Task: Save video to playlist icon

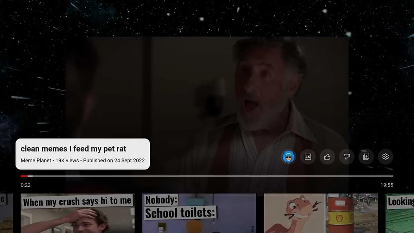Action: coord(366,157)
